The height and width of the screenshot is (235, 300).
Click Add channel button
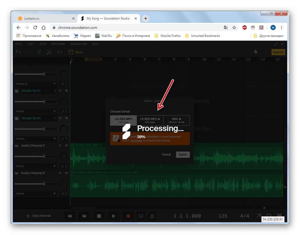(x=39, y=216)
